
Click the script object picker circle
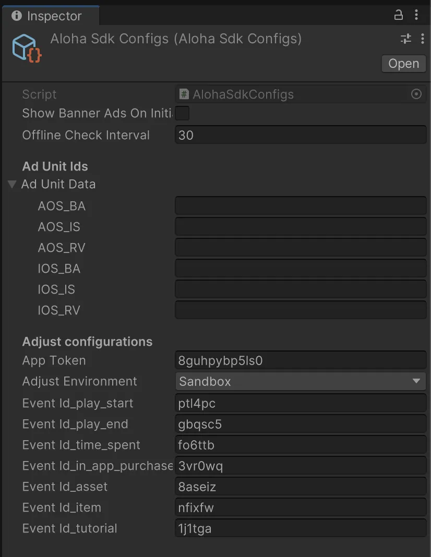point(416,94)
